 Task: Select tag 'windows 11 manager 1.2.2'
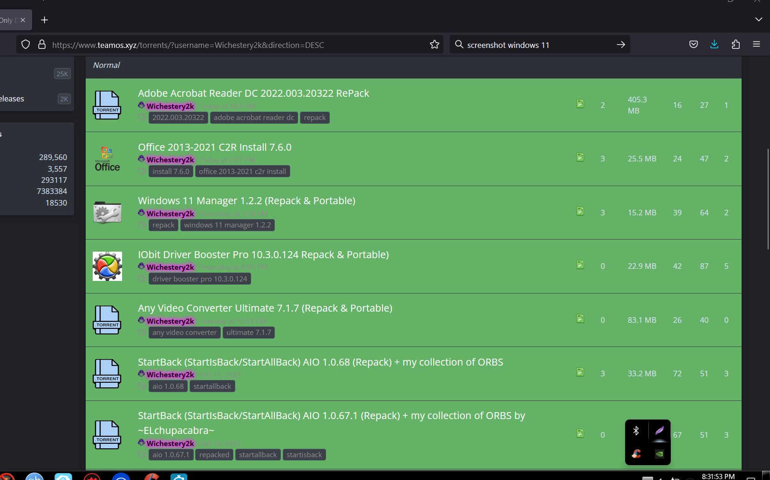[227, 225]
